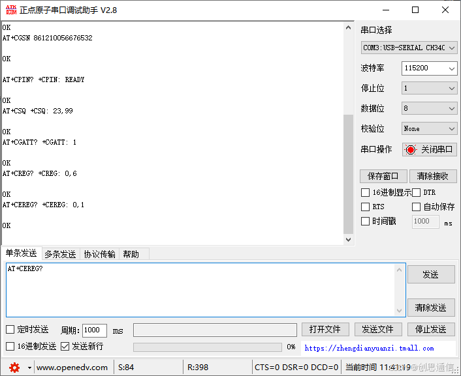Minimize the serial assistant window
Viewport: 461px width, 376px height.
pyautogui.click(x=386, y=10)
